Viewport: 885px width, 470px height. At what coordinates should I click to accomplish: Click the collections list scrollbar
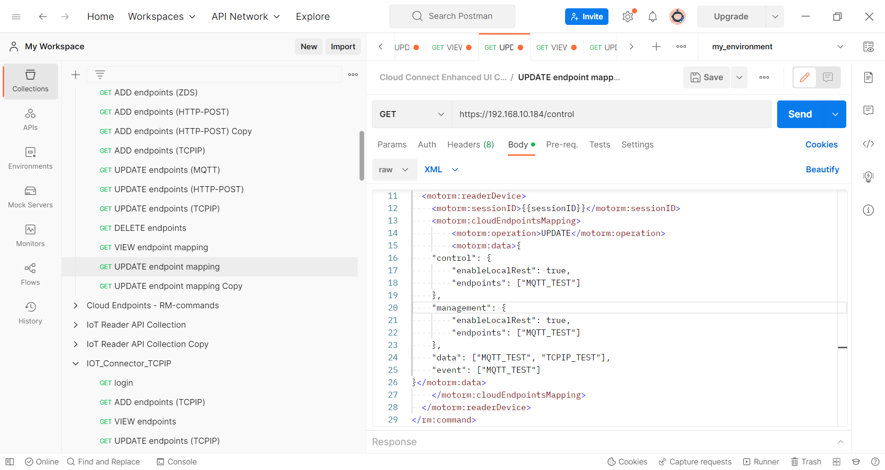tap(362, 156)
